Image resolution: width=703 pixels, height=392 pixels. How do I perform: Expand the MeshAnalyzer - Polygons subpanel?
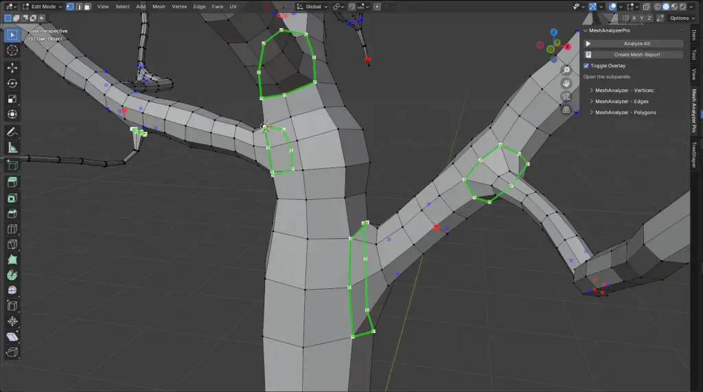[x=625, y=112]
